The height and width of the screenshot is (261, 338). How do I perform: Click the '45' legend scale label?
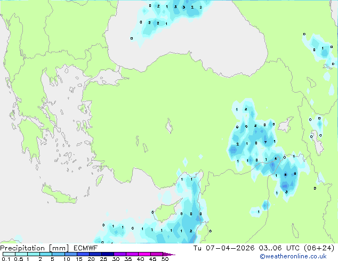(x=152, y=259)
